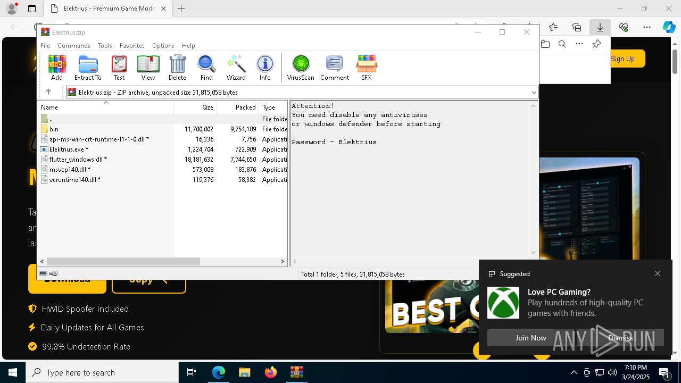
Task: Click the SFX toolbar icon
Action: [367, 68]
